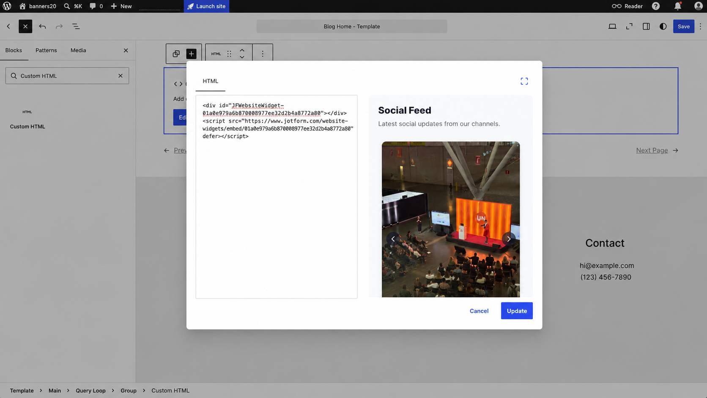Select Query Loop in the breadcrumb
The width and height of the screenshot is (707, 398).
(90, 390)
